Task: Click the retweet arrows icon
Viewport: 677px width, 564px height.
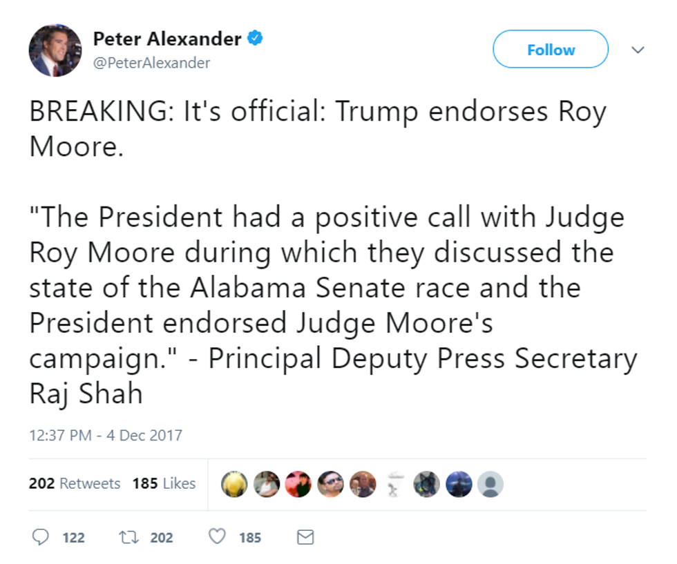Action: point(128,537)
